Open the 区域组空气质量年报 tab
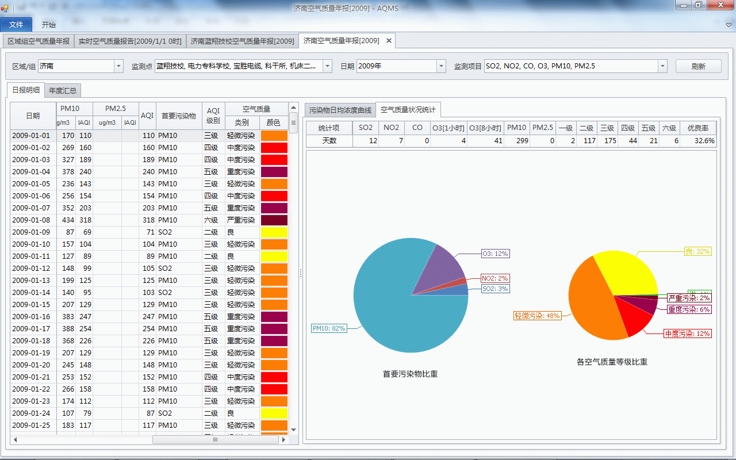The width and height of the screenshot is (736, 460). pos(39,41)
